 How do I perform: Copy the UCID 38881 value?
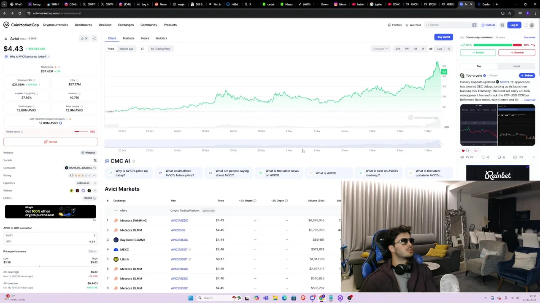pos(94,198)
